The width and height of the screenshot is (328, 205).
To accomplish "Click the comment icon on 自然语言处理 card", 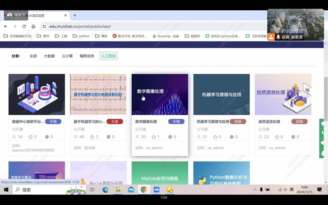I will point(293,137).
